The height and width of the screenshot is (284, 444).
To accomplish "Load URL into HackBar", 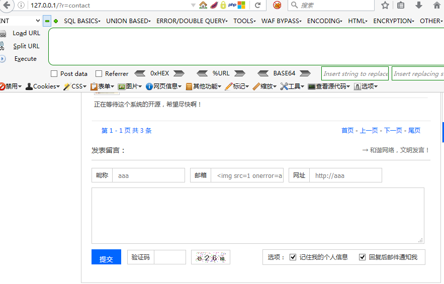I will coord(26,33).
